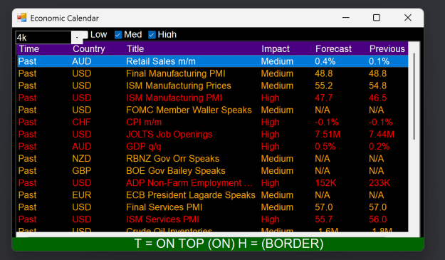Click the CHF country cell
This screenshot has height=260, width=445.
[81, 123]
